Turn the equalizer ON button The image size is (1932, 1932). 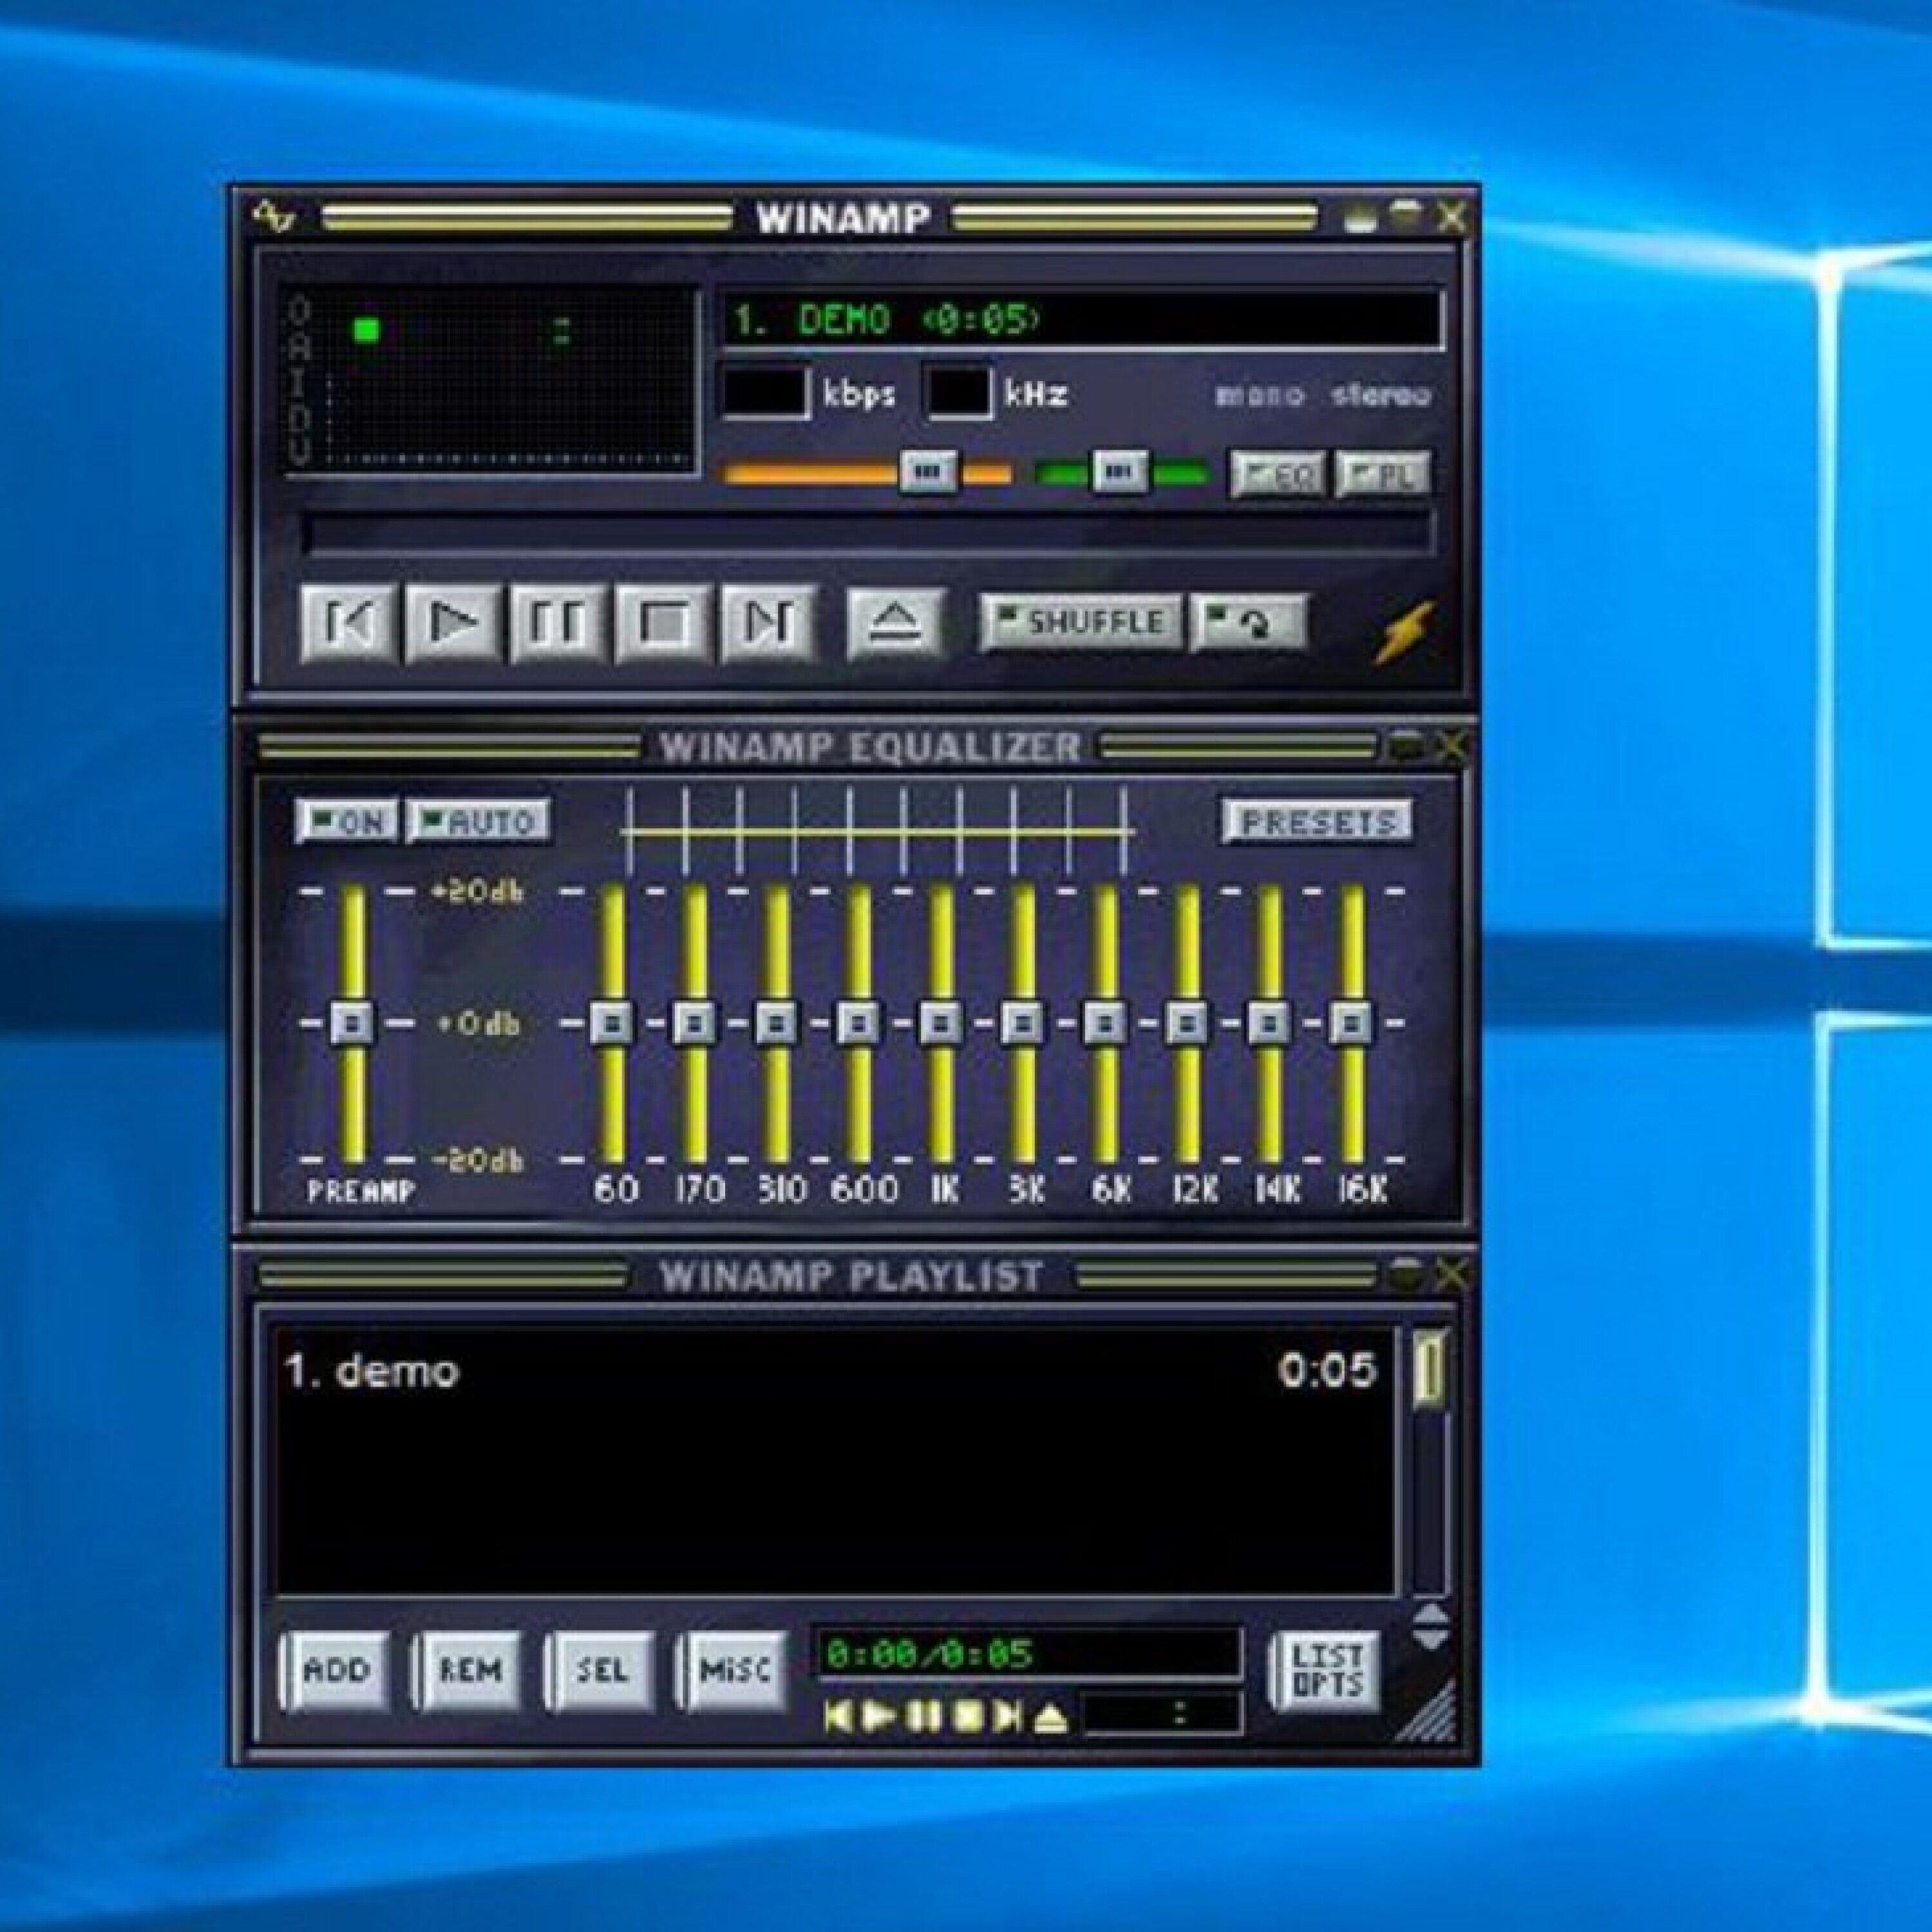347,821
